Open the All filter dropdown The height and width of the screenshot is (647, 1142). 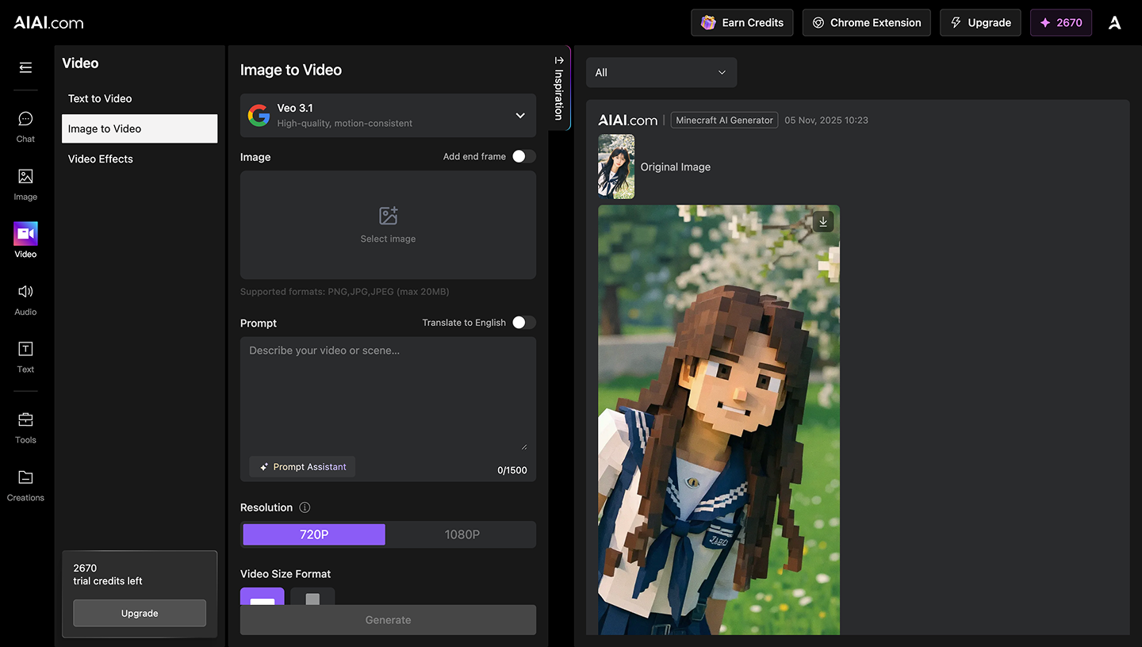[661, 72]
